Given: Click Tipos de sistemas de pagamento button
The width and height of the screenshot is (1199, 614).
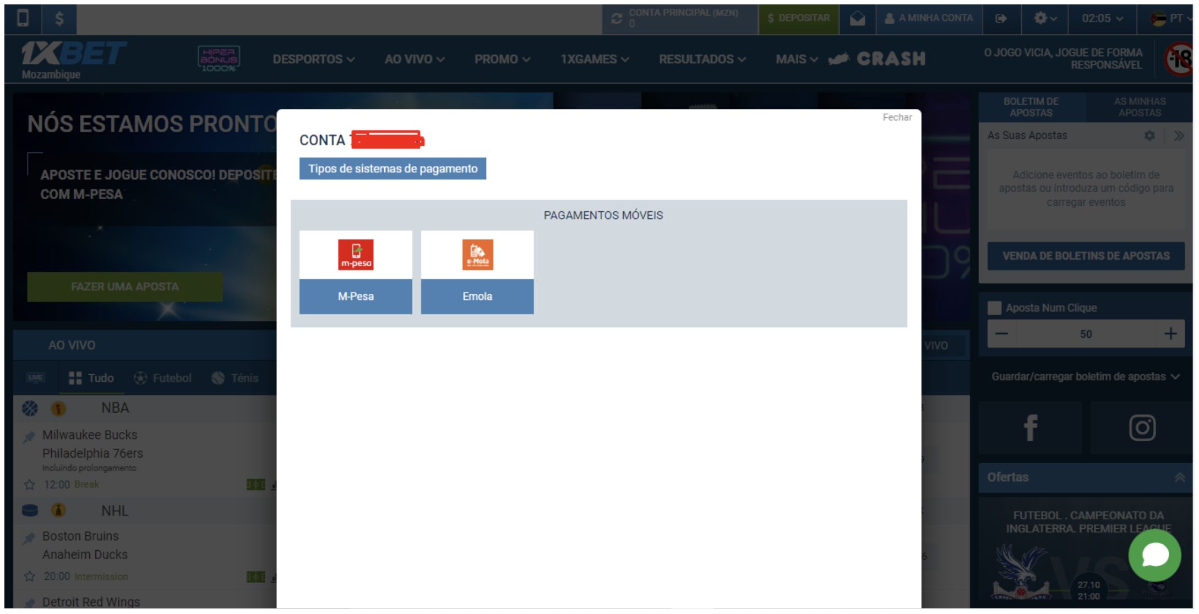Looking at the screenshot, I should point(393,169).
